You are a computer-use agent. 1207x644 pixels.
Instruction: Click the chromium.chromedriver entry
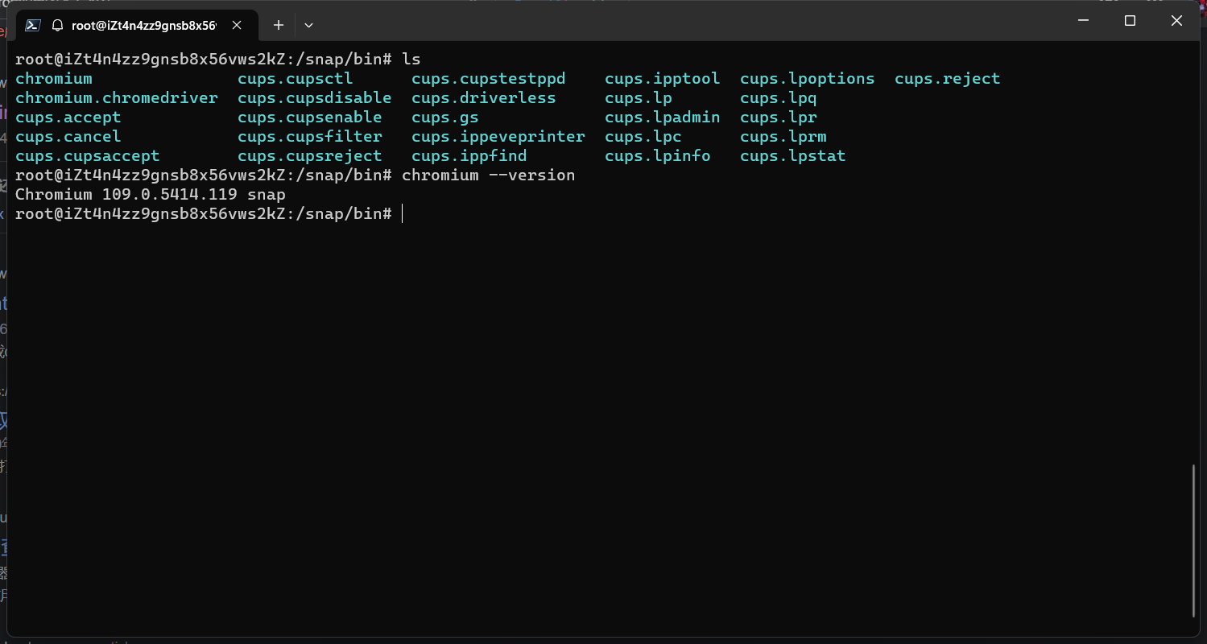(x=117, y=97)
